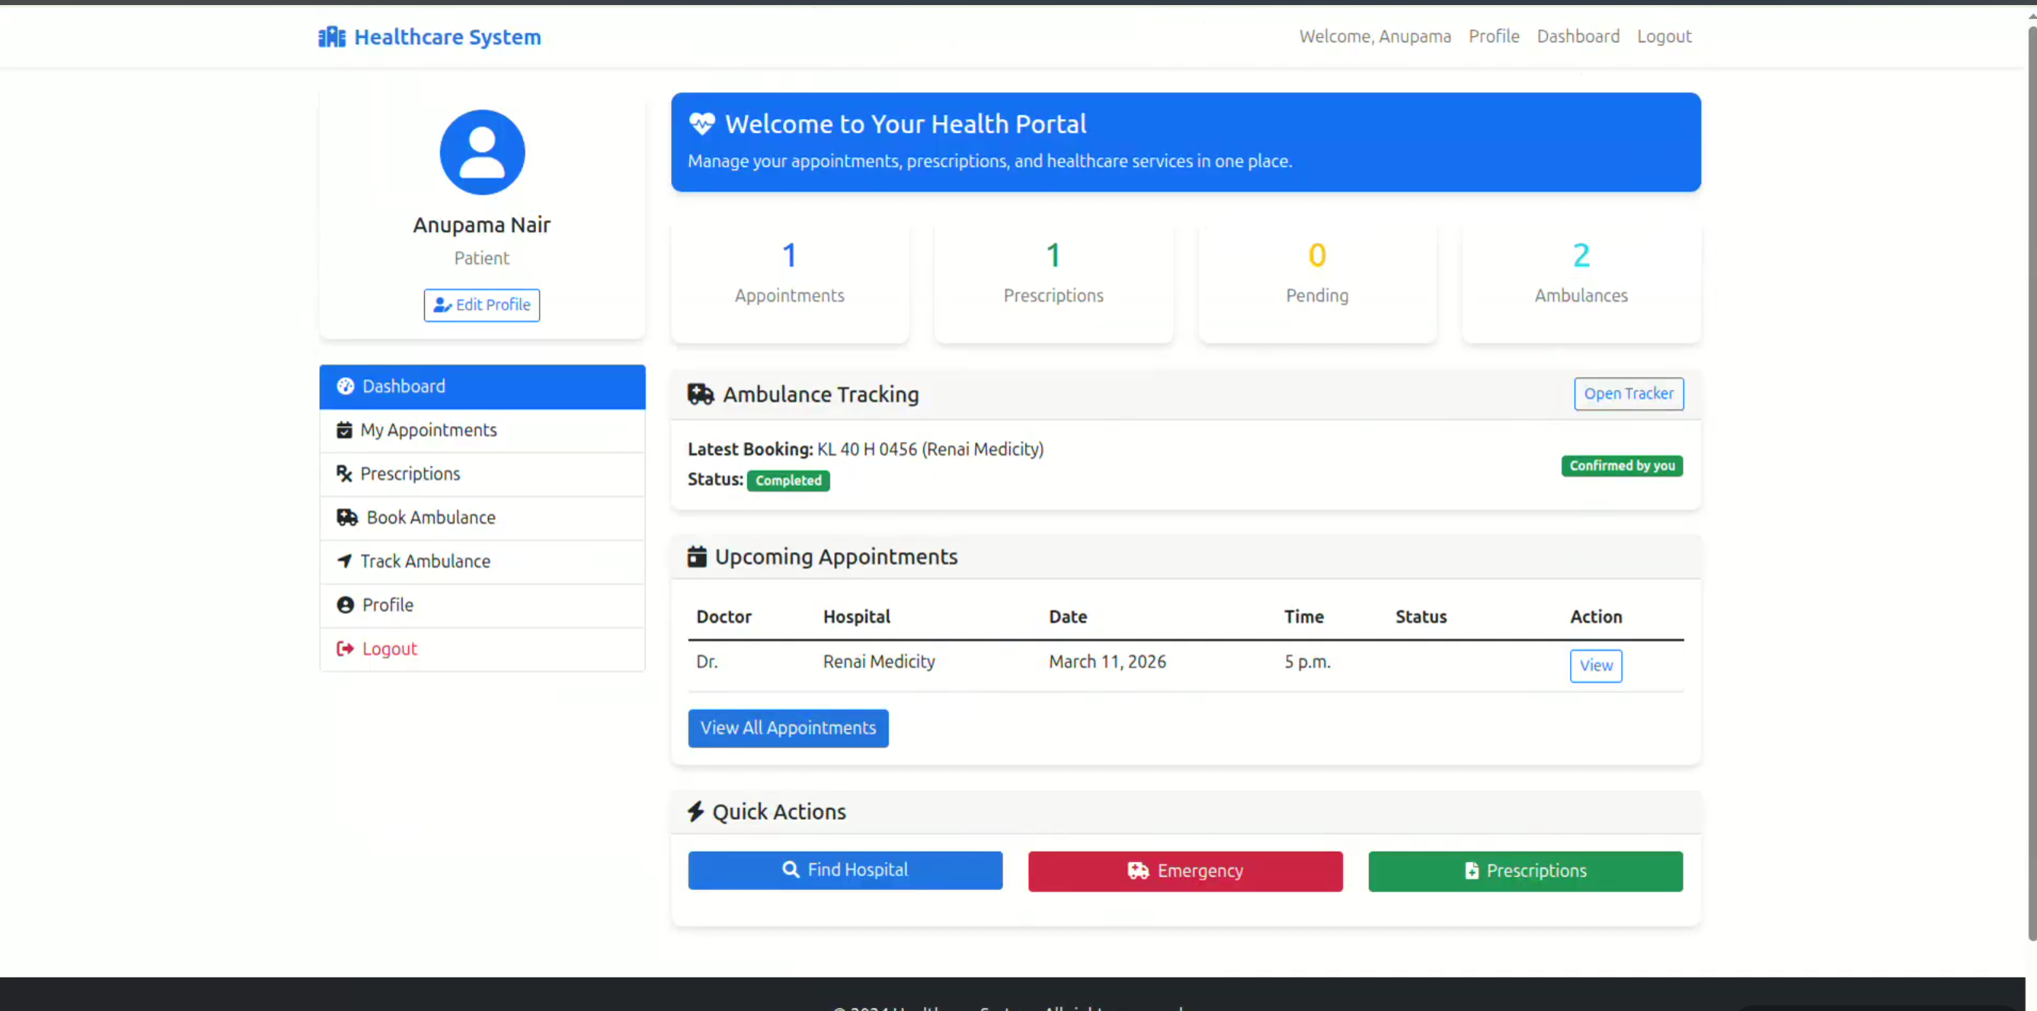Screen dimensions: 2037x1011
Task: Click the Ambulances count card
Action: click(x=1581, y=281)
